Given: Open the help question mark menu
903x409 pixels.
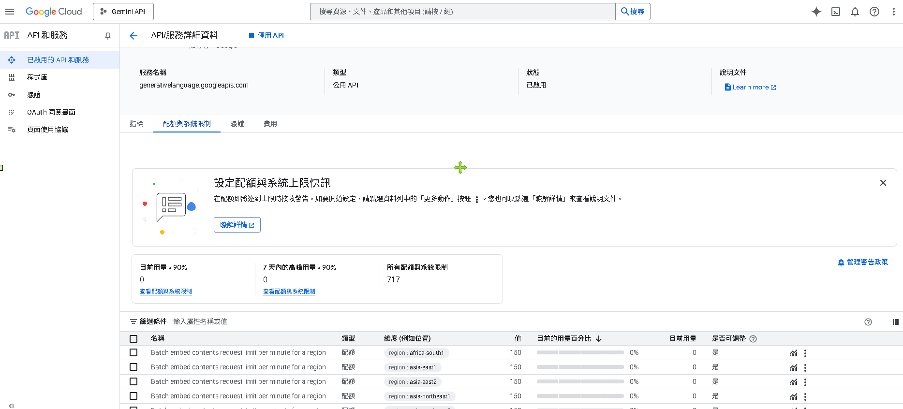Looking at the screenshot, I should pos(874,12).
